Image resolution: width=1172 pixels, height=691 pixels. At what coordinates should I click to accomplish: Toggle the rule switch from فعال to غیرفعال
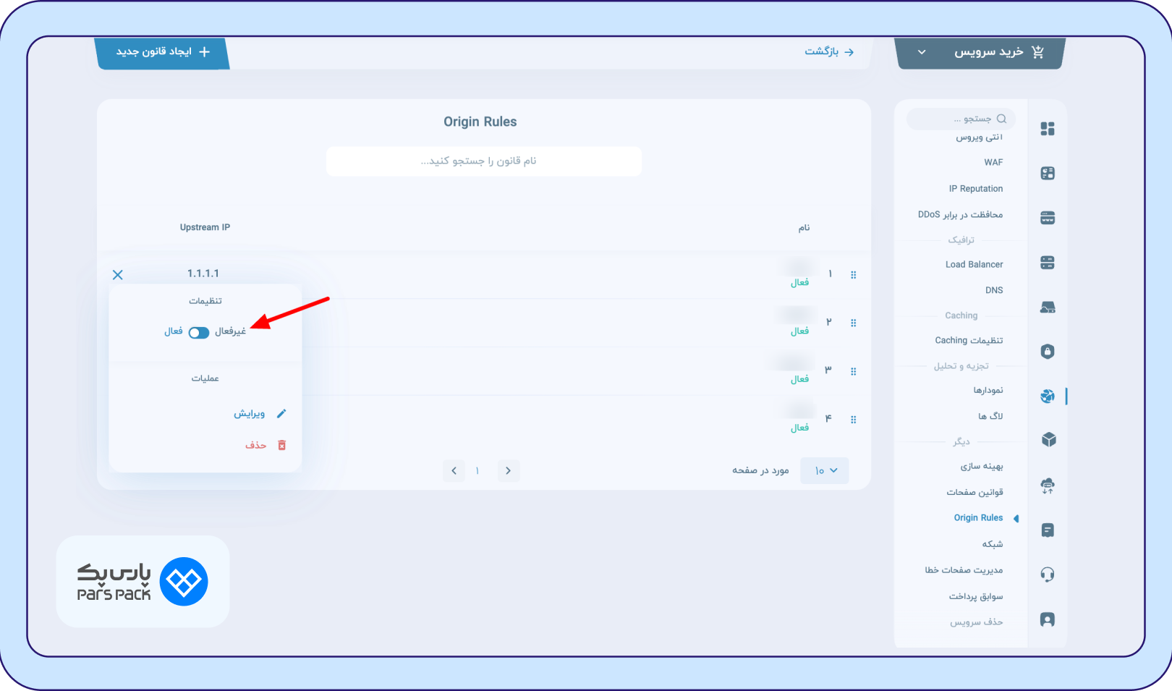point(198,332)
